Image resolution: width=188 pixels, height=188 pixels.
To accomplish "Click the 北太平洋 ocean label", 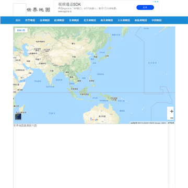I will click(x=152, y=63).
